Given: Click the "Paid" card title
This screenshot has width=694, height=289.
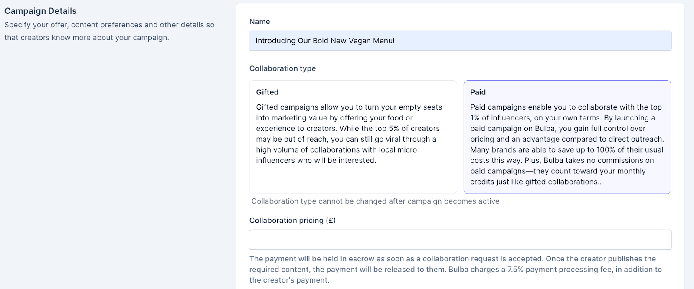Looking at the screenshot, I should (x=478, y=92).
